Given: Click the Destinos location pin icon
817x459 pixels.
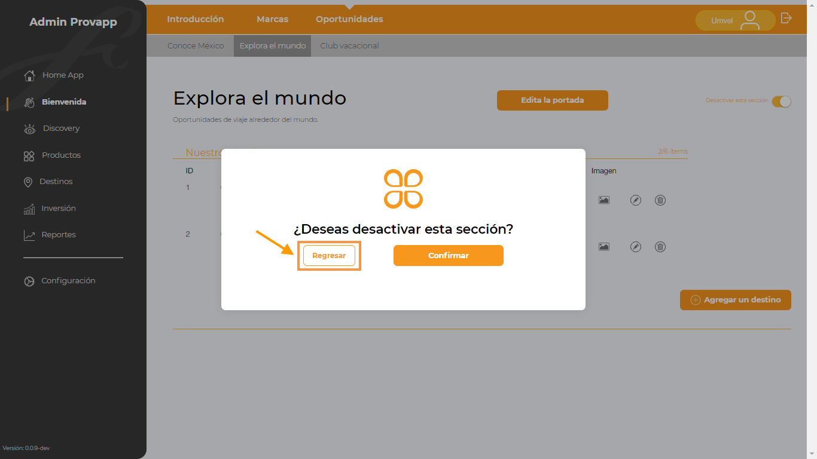Looking at the screenshot, I should tap(28, 182).
